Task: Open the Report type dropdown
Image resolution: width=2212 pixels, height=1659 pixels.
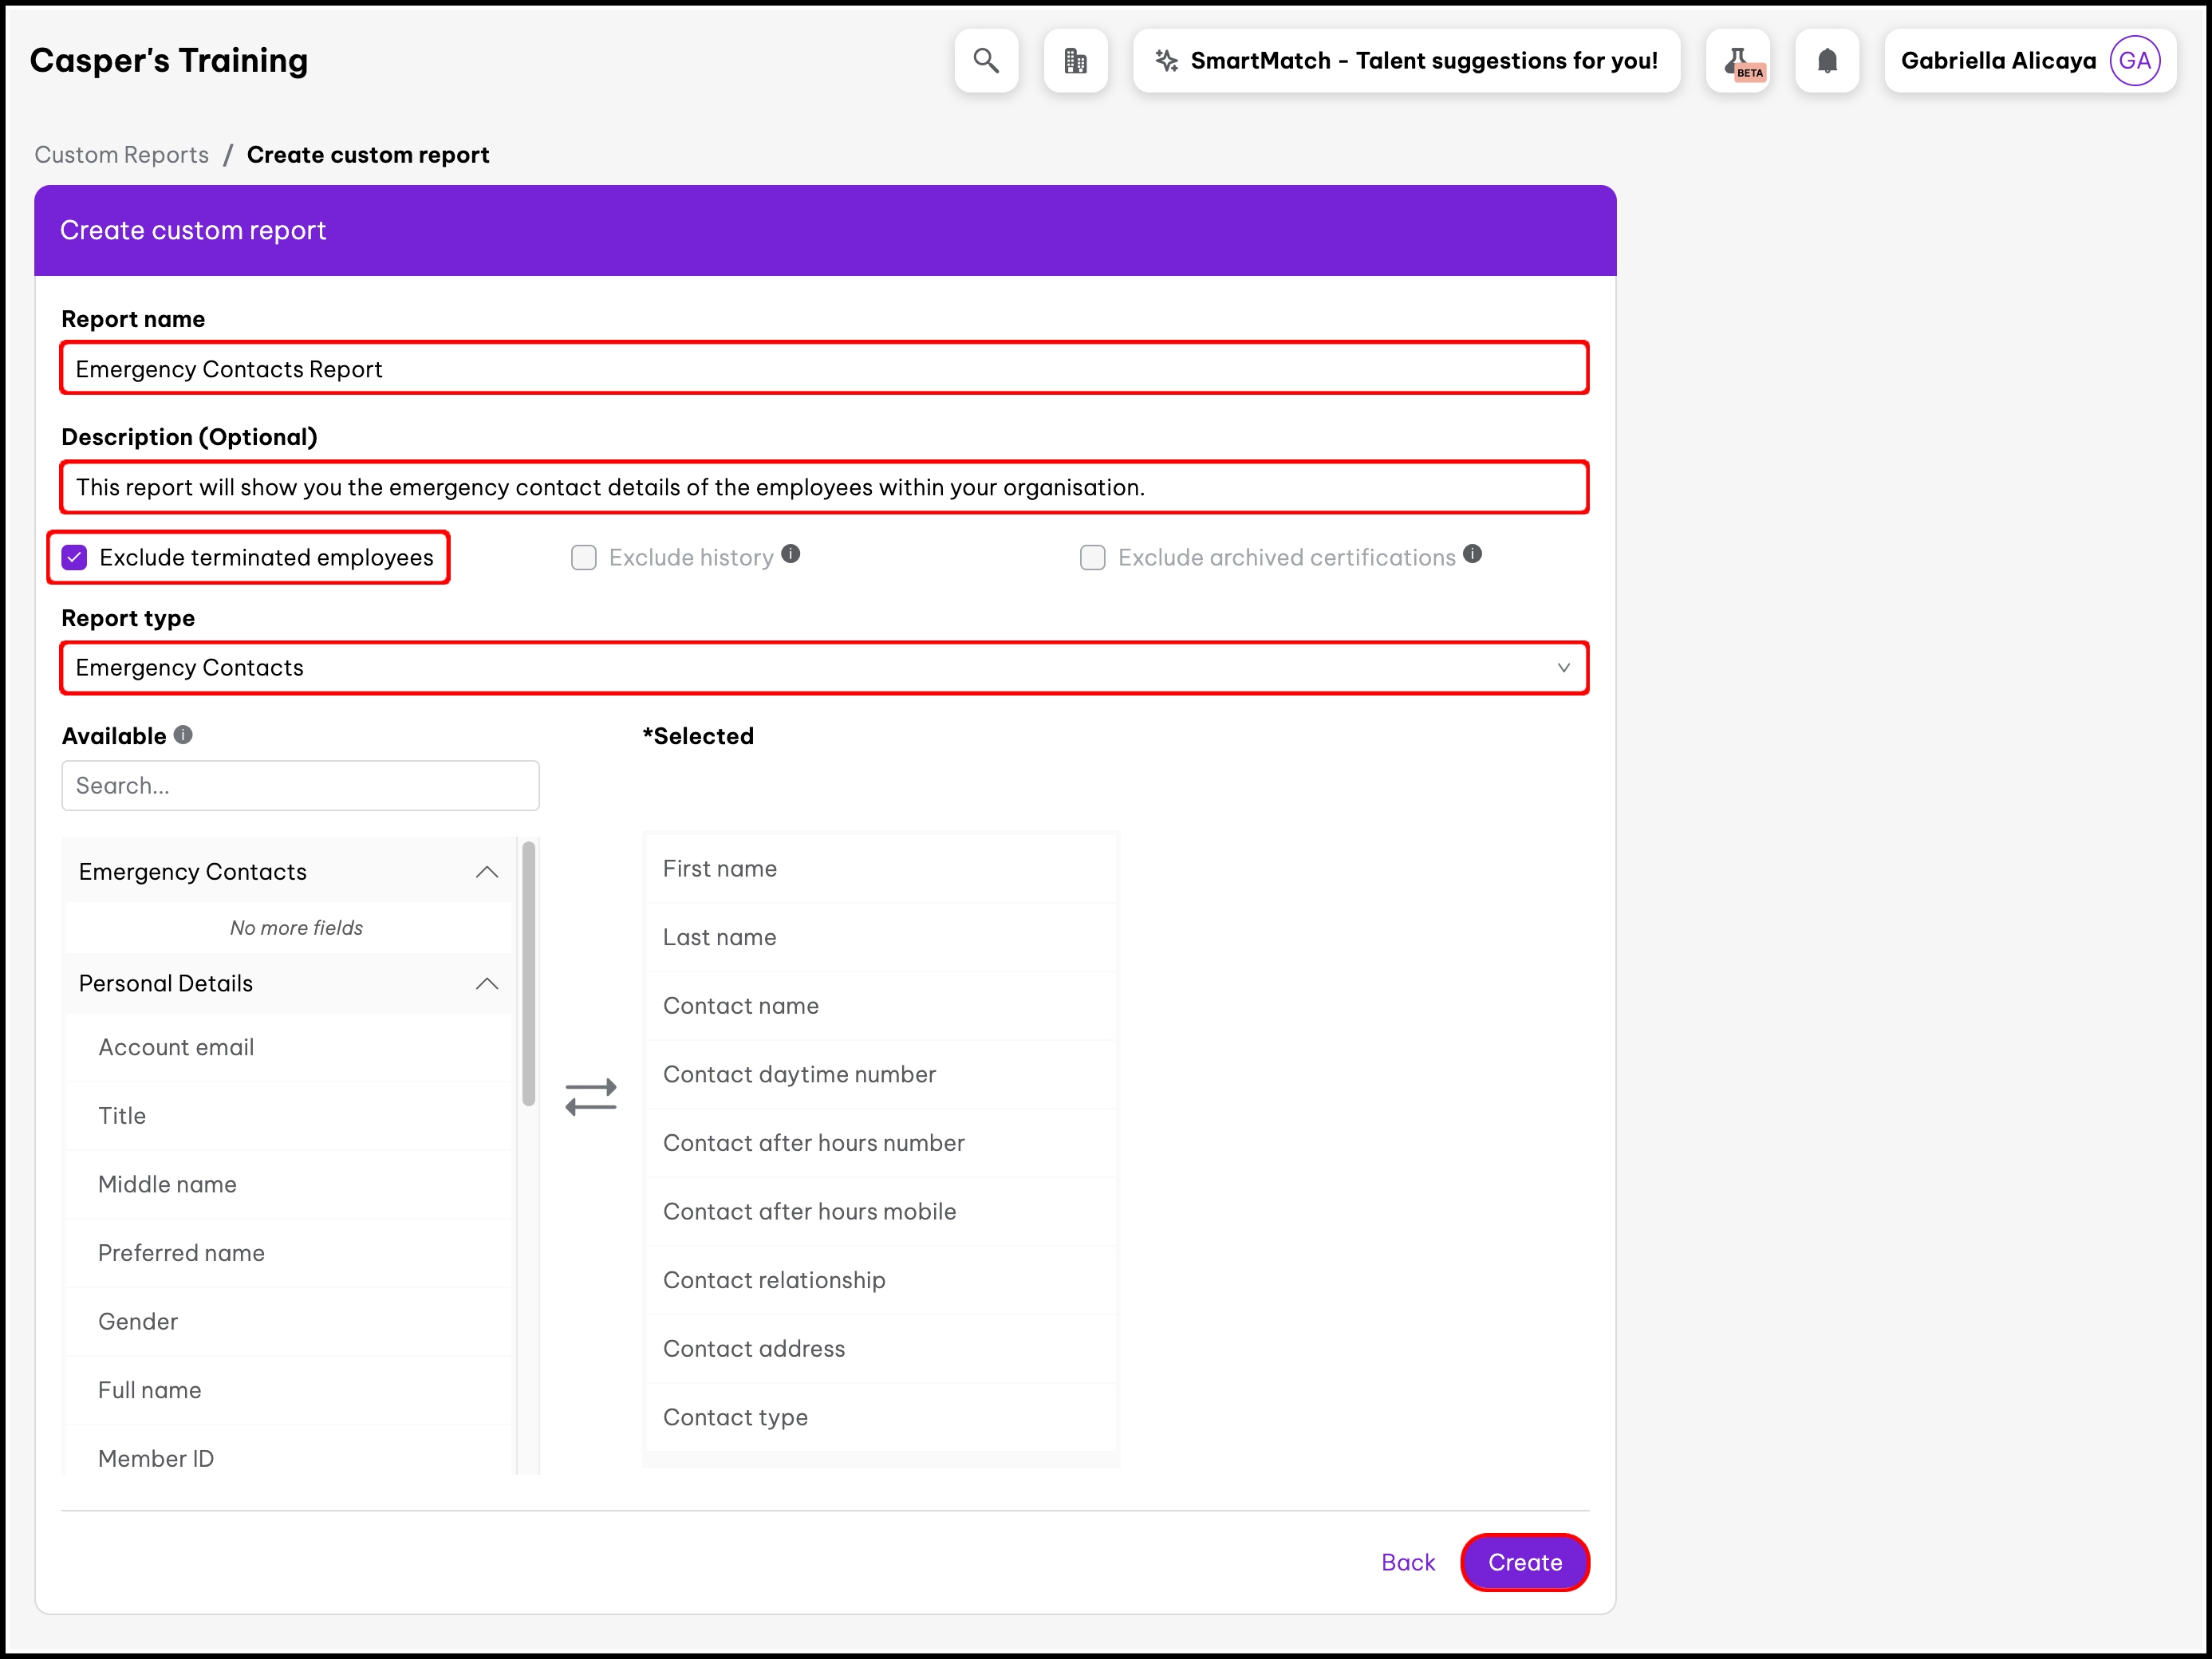Action: 824,667
